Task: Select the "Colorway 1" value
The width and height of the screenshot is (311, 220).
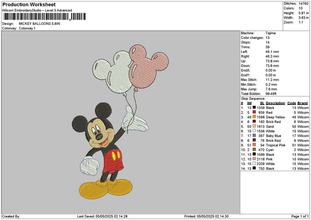Action: [x=27, y=29]
